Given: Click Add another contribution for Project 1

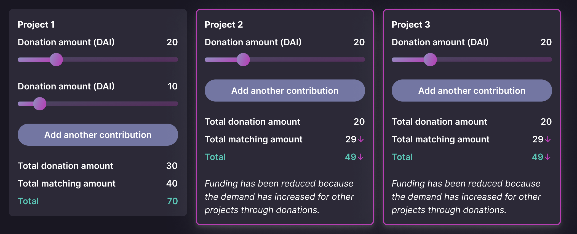Looking at the screenshot, I should (x=98, y=135).
